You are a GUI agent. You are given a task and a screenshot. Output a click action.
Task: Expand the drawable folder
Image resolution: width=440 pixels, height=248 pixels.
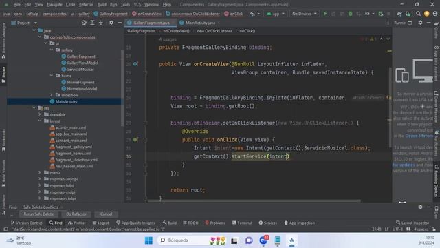tap(40, 114)
